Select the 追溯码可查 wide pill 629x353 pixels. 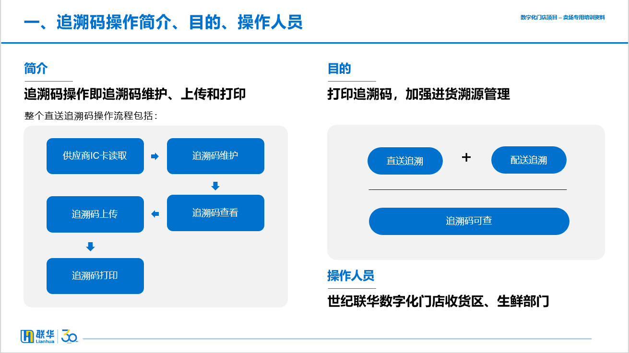point(469,221)
